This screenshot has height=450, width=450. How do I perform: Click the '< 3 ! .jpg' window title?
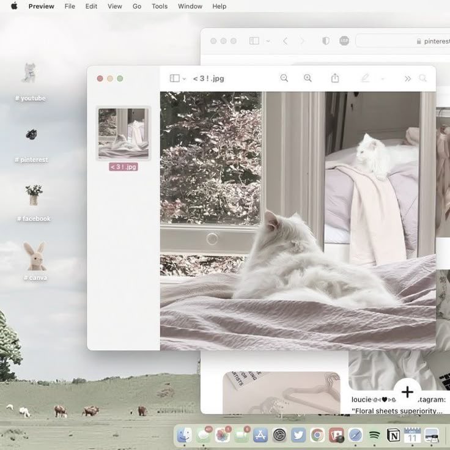click(x=208, y=78)
